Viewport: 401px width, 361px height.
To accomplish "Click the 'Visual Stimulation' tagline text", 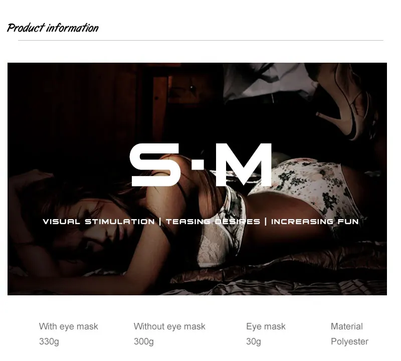I will pos(99,222).
